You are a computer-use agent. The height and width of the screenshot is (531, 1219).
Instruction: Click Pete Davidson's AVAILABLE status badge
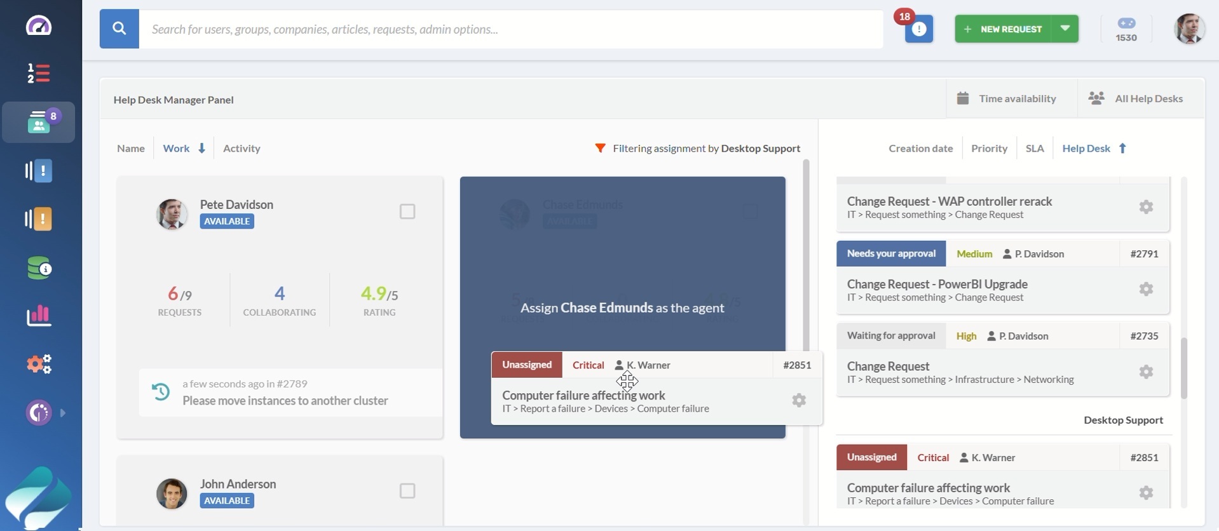(x=227, y=221)
